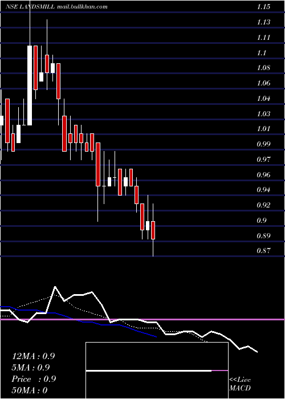Click the 50MA : 0 readout
The image size is (285, 399).
30,390
